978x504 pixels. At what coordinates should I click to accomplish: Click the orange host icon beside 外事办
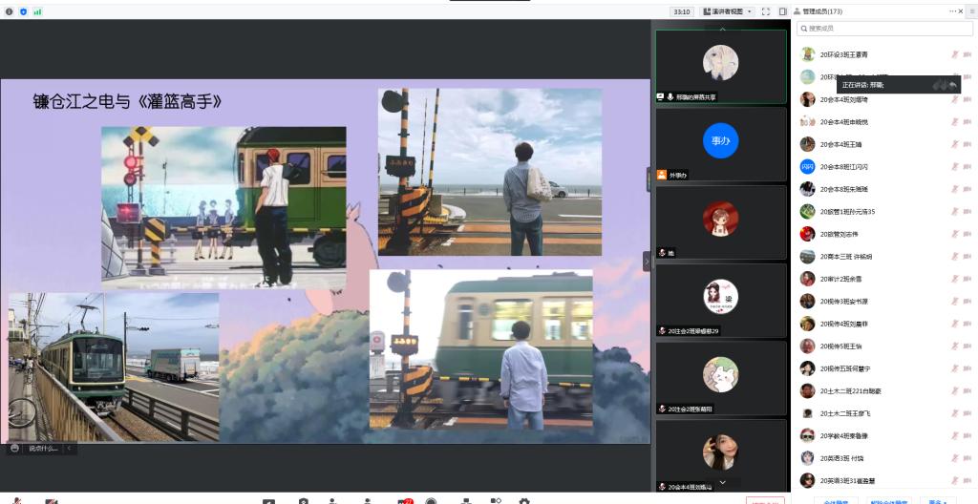pyautogui.click(x=662, y=176)
